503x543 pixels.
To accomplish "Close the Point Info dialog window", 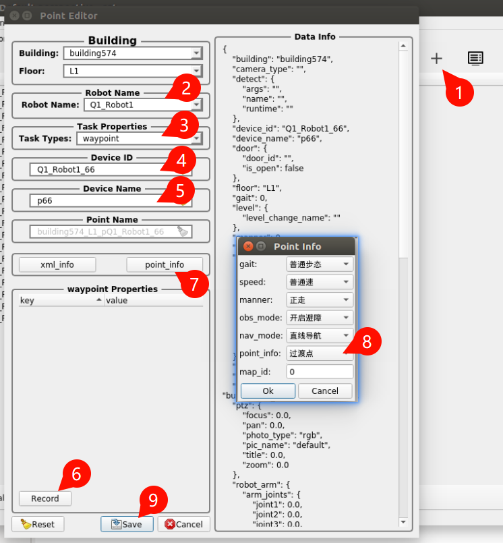I will point(248,247).
